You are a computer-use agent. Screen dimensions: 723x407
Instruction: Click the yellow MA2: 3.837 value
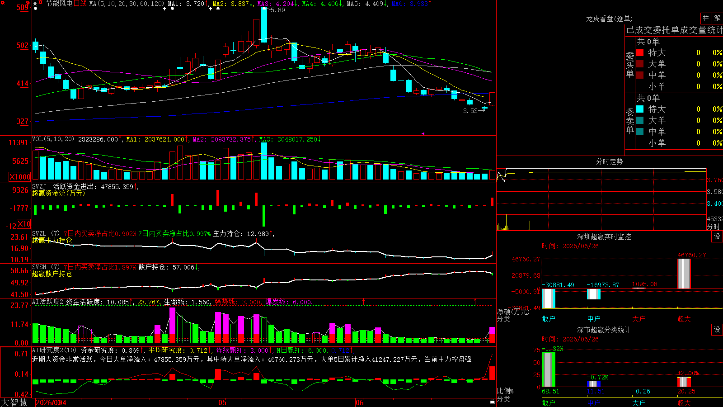click(x=231, y=4)
